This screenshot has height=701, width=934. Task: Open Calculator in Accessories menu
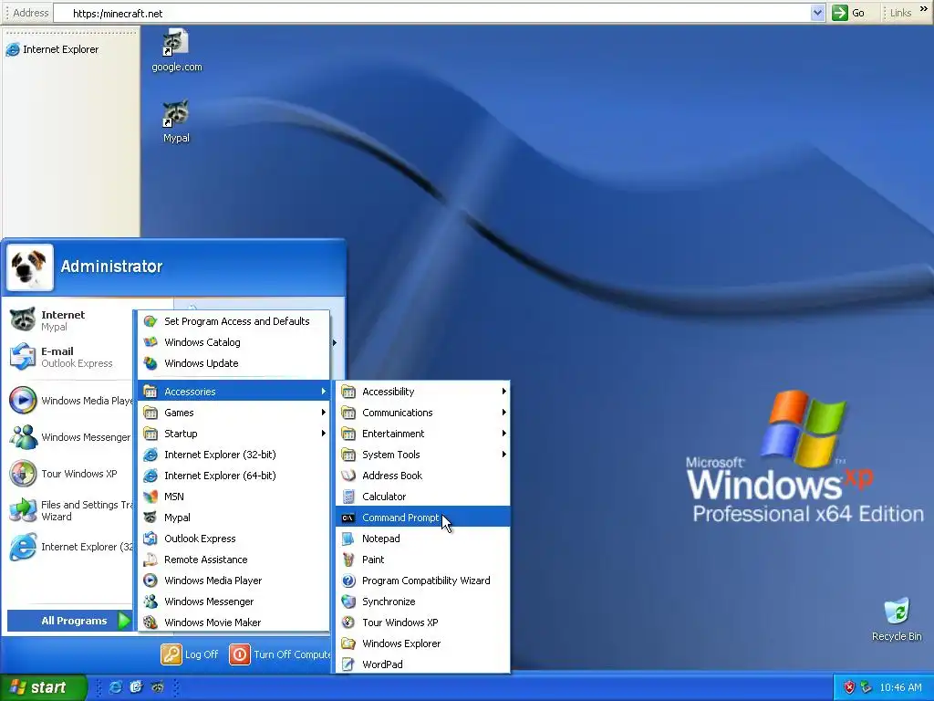423,497
